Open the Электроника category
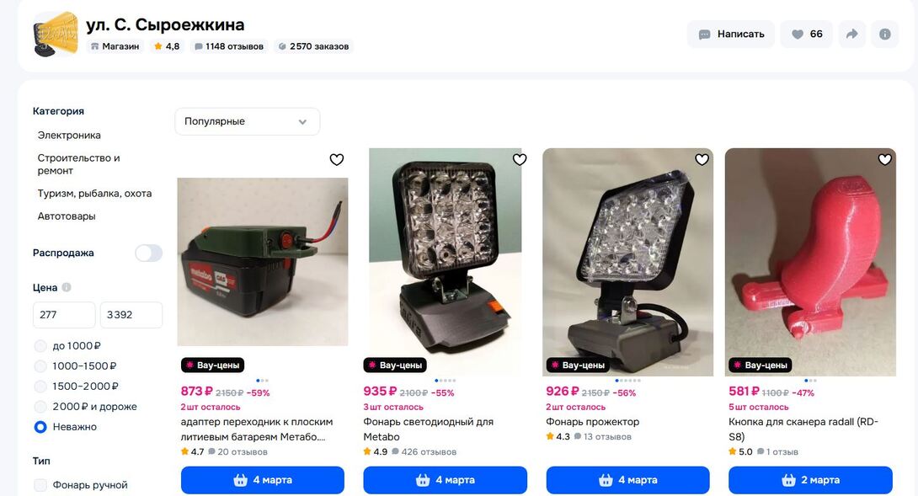918x496 pixels. [x=69, y=135]
